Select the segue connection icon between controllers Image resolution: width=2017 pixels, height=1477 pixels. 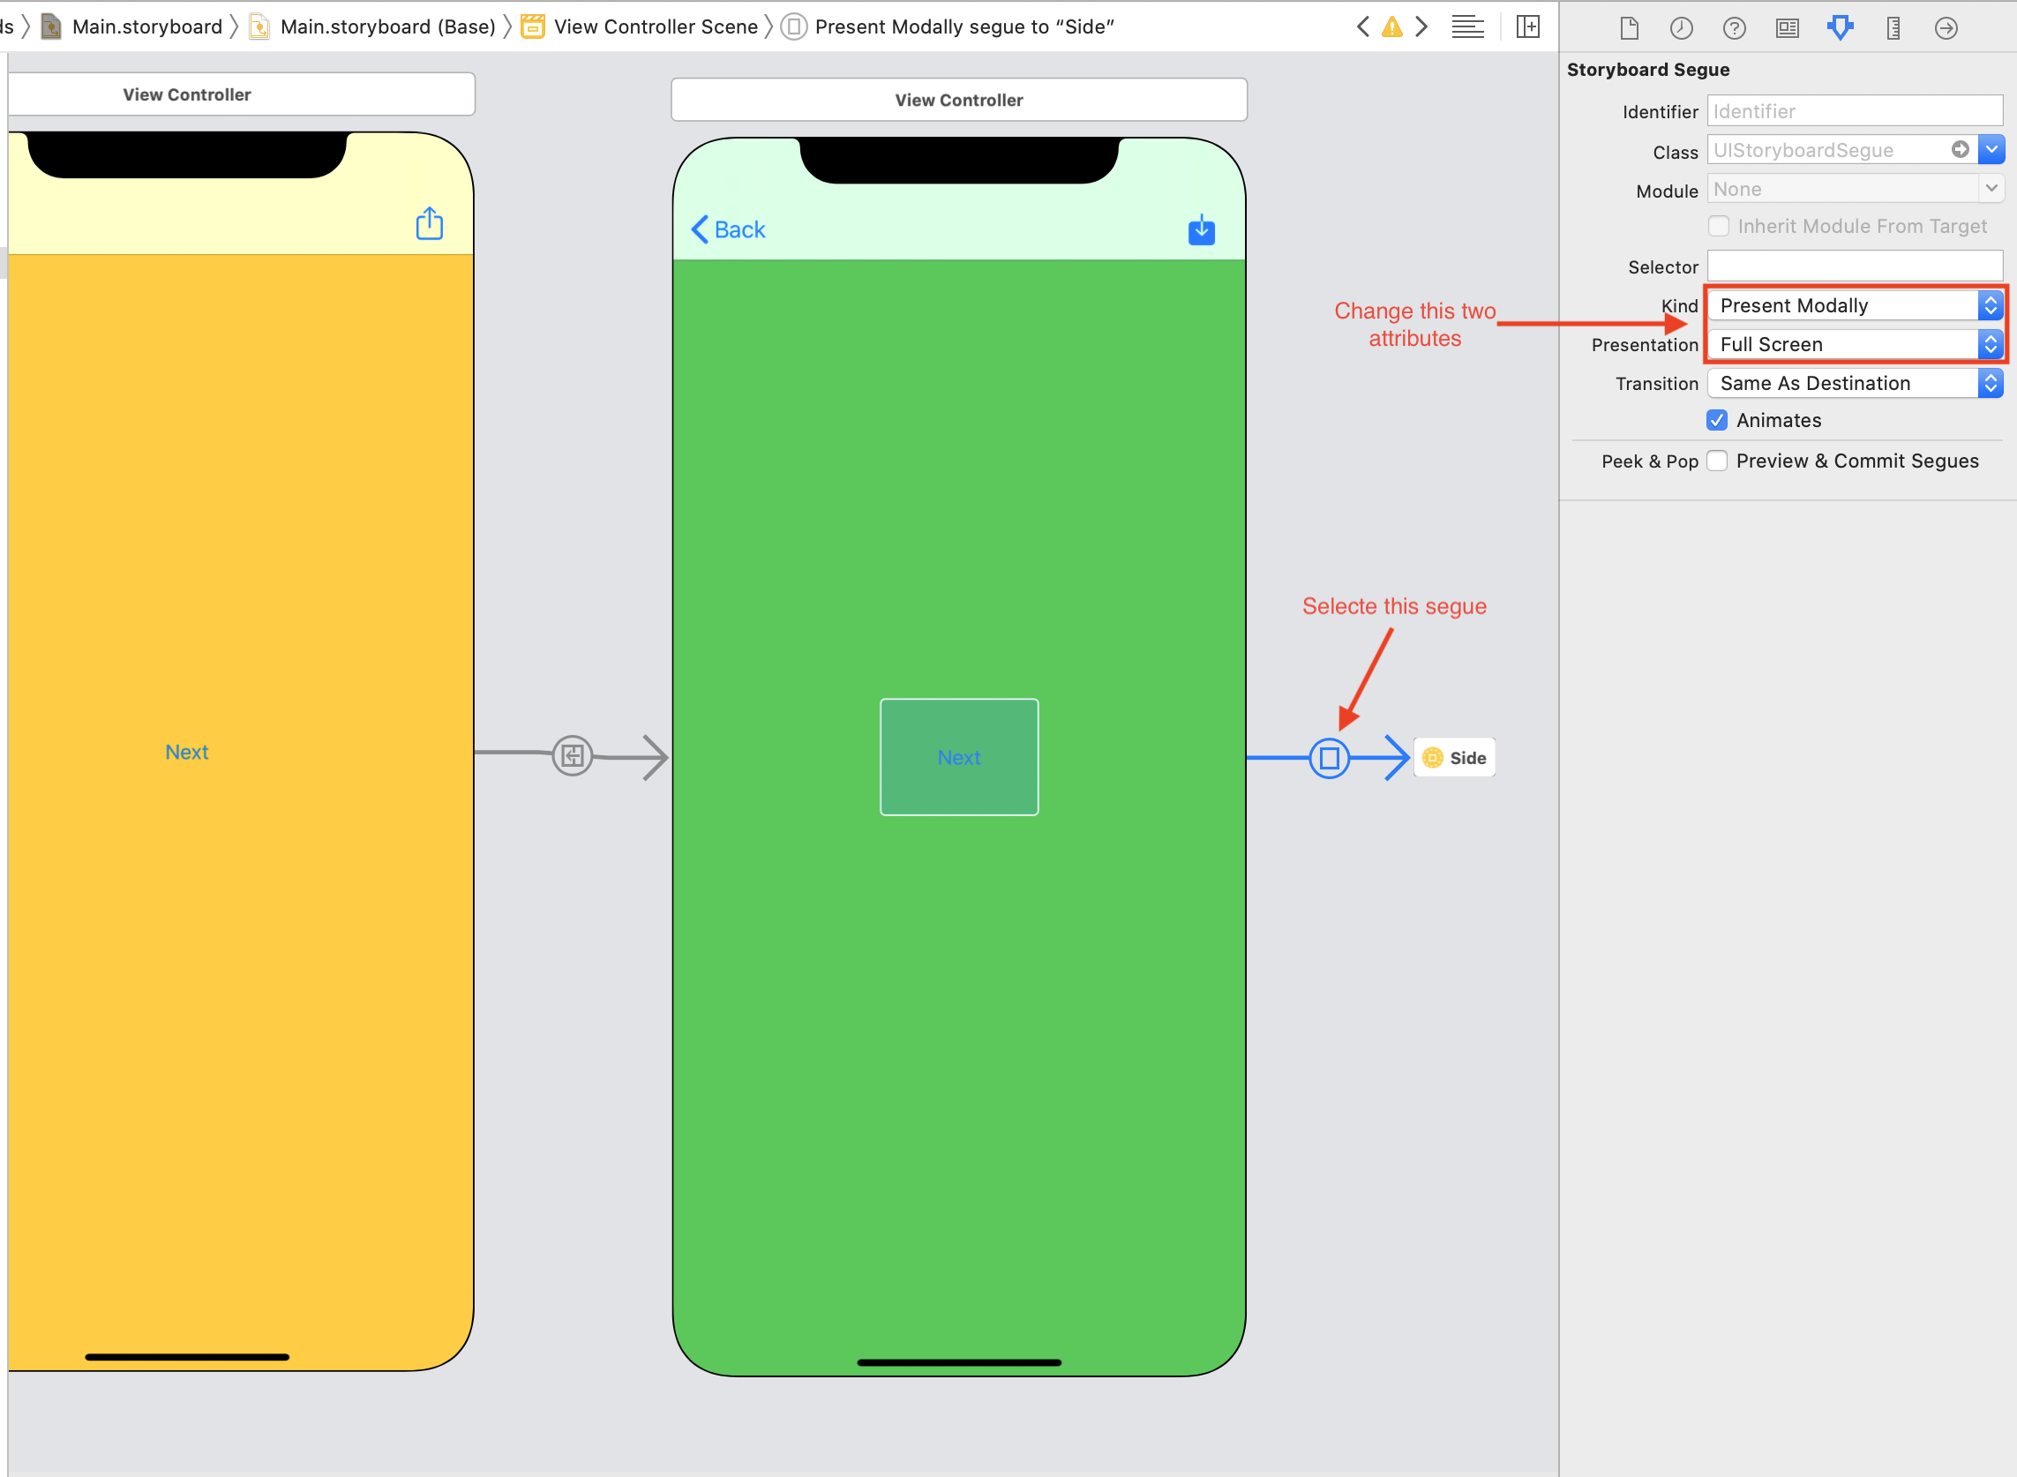tap(1330, 756)
